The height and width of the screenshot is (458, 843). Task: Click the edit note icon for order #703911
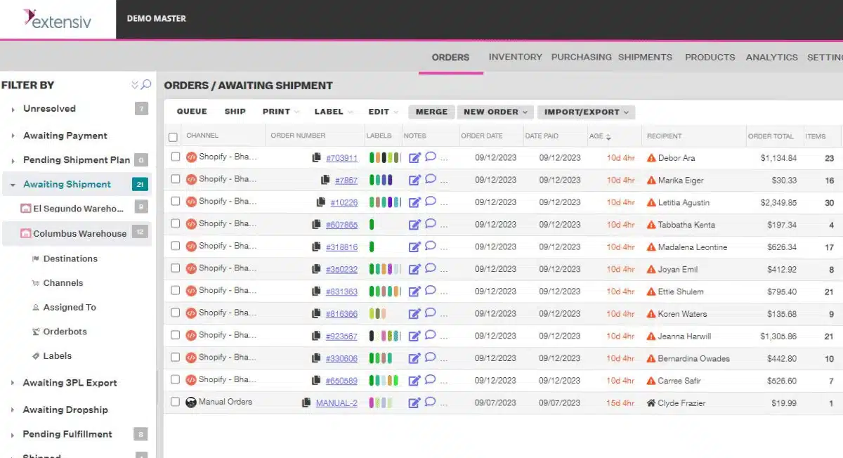[x=414, y=158]
